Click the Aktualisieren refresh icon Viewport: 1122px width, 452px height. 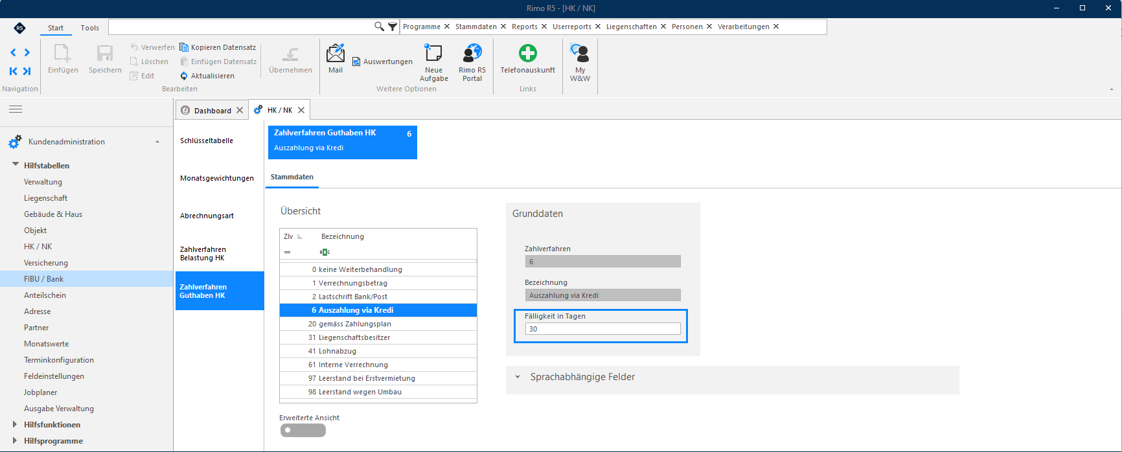click(184, 76)
